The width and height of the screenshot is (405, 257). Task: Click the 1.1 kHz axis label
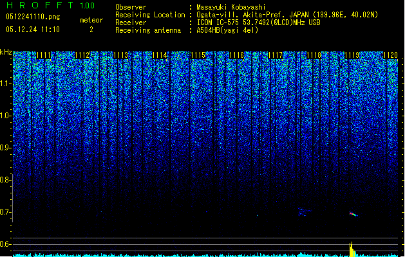(5, 84)
